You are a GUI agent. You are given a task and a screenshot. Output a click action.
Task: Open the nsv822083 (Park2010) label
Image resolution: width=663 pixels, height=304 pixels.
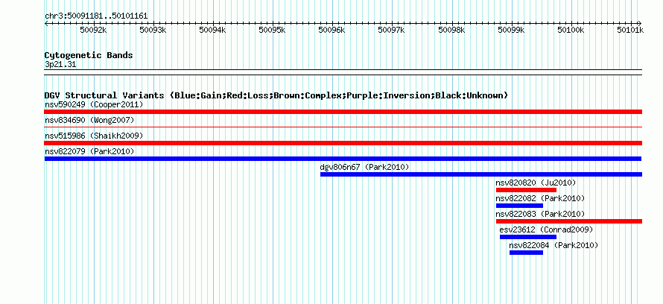tap(540, 214)
